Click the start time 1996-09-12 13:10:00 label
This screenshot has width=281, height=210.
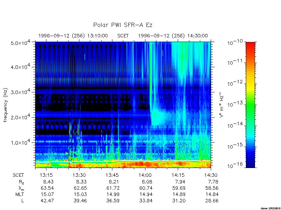point(73,36)
